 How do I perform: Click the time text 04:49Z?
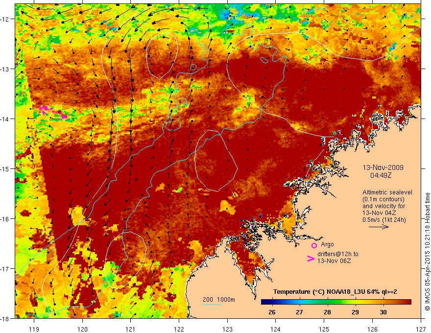(381, 175)
